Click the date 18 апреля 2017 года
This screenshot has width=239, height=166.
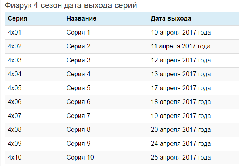coord(181,102)
